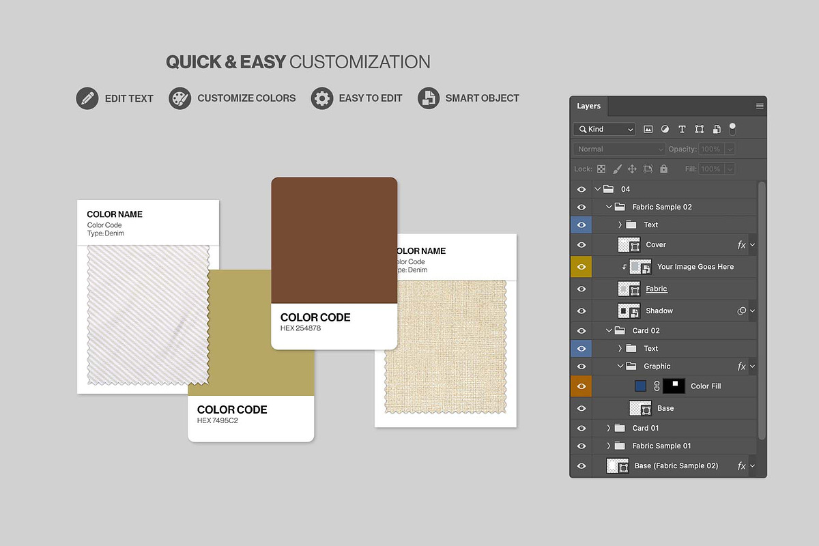The height and width of the screenshot is (546, 819).
Task: Hide the 04 group with its eye icon
Action: 581,189
